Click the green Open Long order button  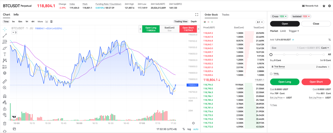click(285, 82)
